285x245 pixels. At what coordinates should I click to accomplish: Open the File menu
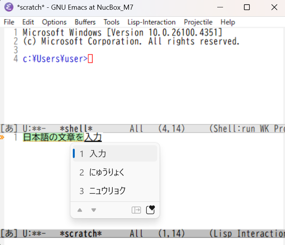pos(9,22)
